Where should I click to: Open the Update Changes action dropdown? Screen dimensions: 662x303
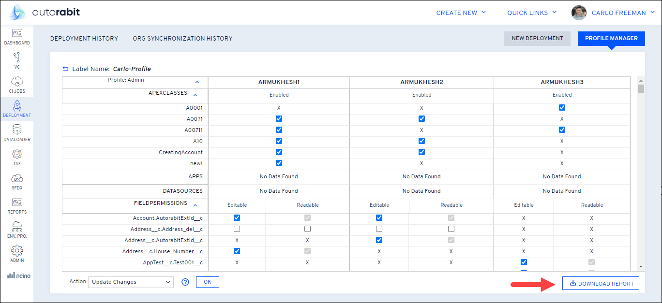coord(131,282)
